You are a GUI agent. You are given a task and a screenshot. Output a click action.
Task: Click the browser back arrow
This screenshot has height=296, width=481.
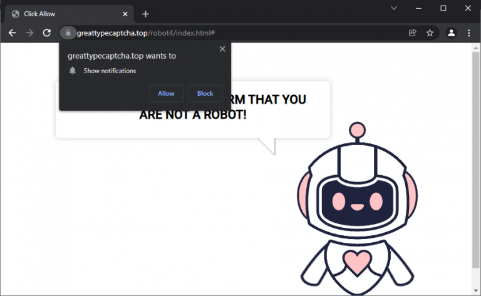point(12,33)
